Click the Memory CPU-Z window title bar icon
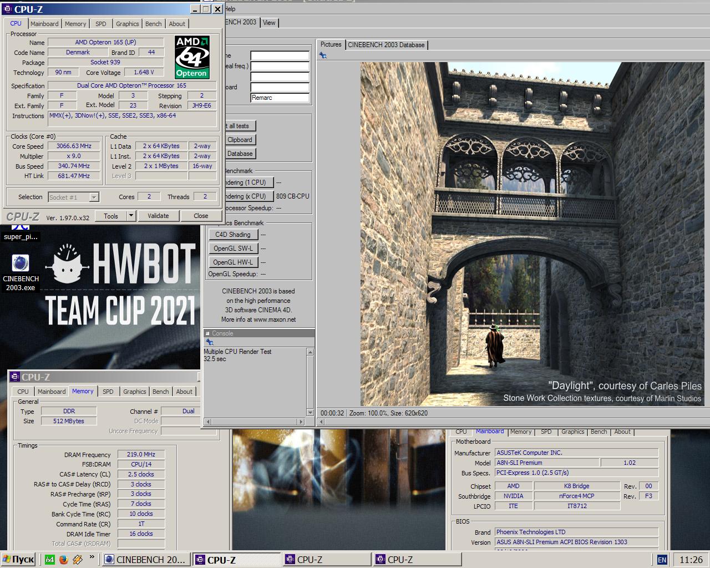 (16, 377)
